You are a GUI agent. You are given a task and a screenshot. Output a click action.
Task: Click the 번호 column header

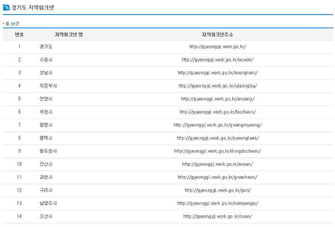19,34
